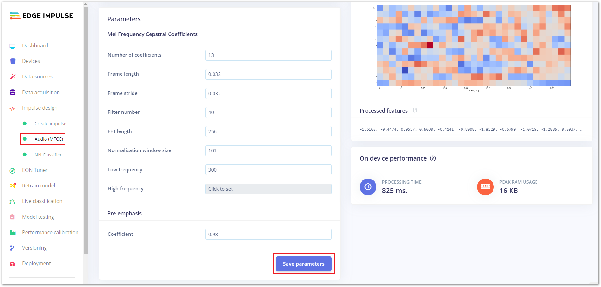This screenshot has width=601, height=287.
Task: Go to Create impulse step
Action: 50,124
